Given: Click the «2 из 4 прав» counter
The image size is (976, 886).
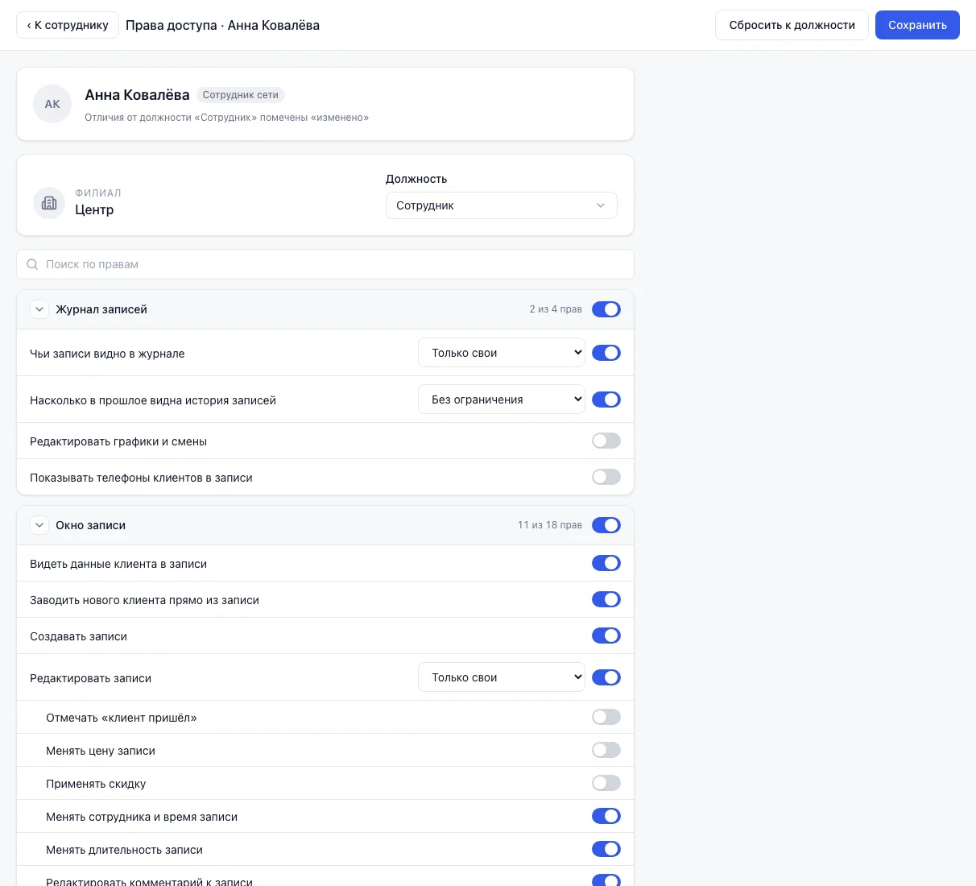Looking at the screenshot, I should (556, 309).
